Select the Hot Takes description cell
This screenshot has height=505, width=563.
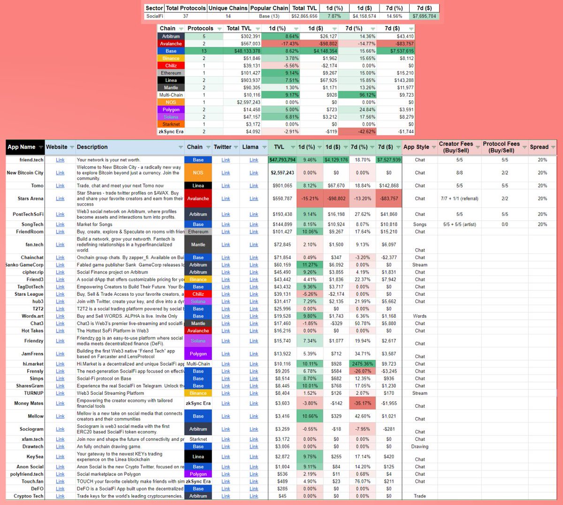coord(130,331)
